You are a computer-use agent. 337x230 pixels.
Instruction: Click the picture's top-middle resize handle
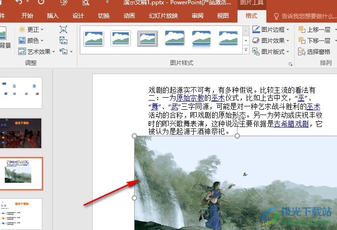[x=237, y=136]
